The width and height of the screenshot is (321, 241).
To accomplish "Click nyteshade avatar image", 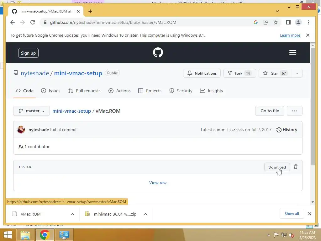I will tap(21, 130).
